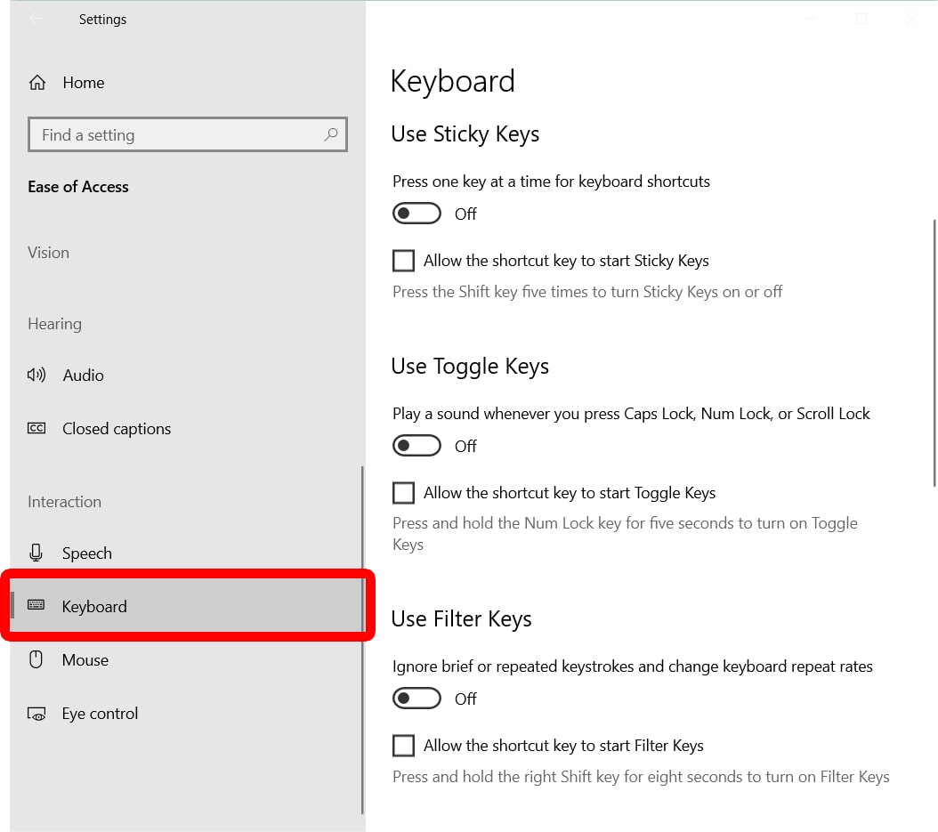Open the Mouse settings page
938x832 pixels.
click(85, 659)
